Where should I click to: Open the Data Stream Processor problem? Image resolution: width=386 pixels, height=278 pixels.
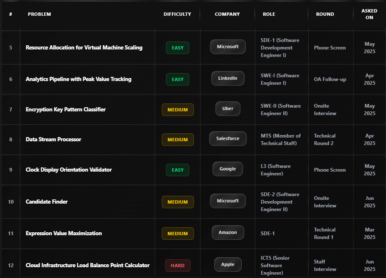[x=54, y=140]
